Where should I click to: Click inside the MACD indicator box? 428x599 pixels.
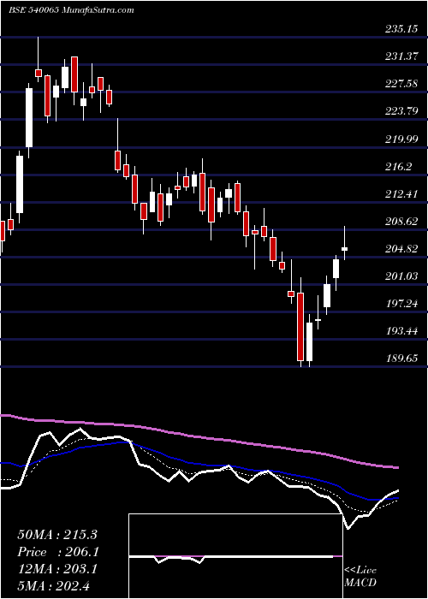(235, 556)
